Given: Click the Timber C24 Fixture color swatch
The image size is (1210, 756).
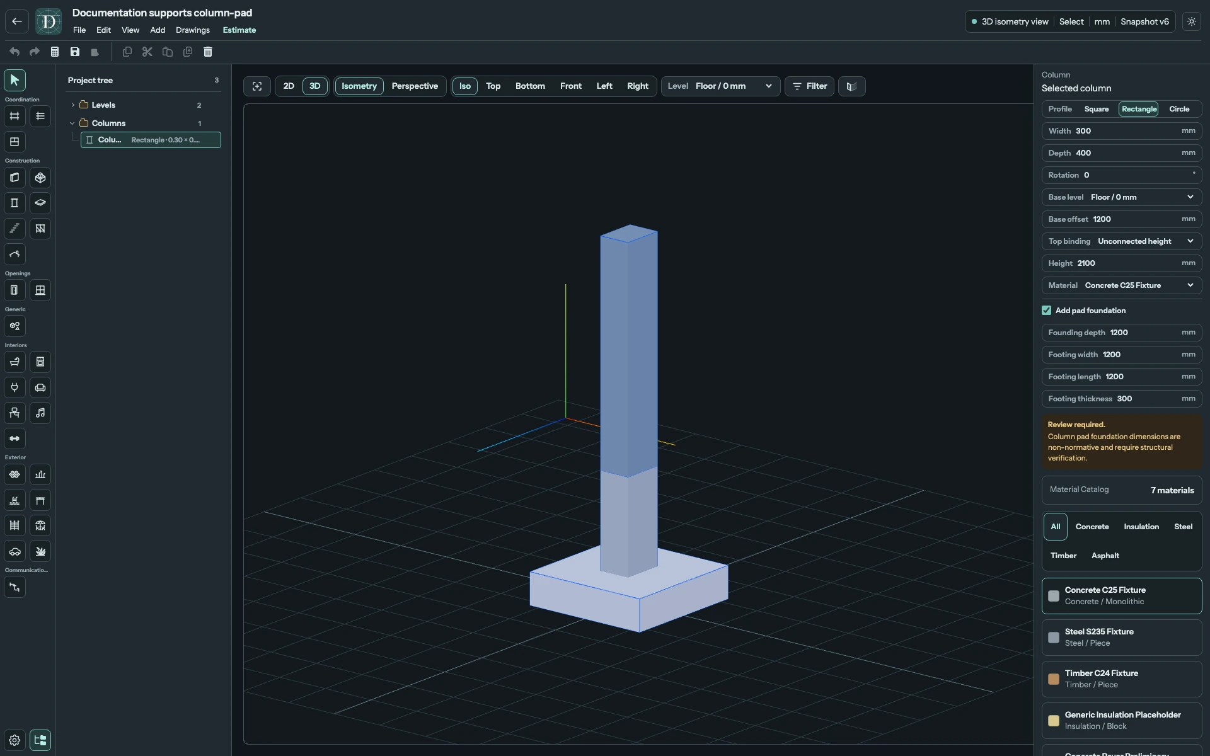Looking at the screenshot, I should pyautogui.click(x=1054, y=679).
